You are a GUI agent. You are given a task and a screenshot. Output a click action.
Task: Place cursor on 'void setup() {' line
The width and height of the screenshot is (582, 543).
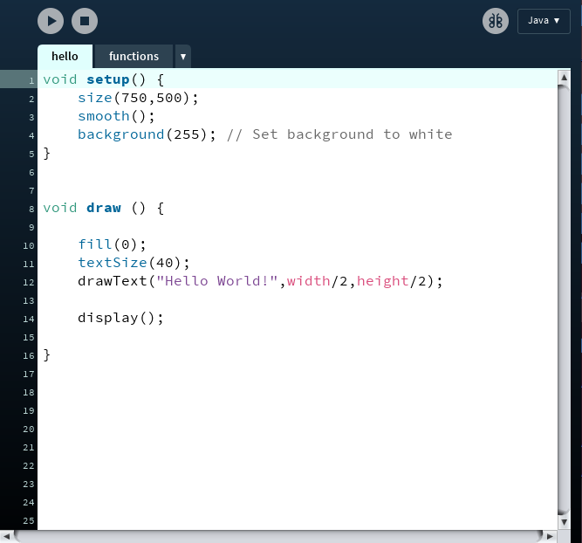tap(297, 79)
